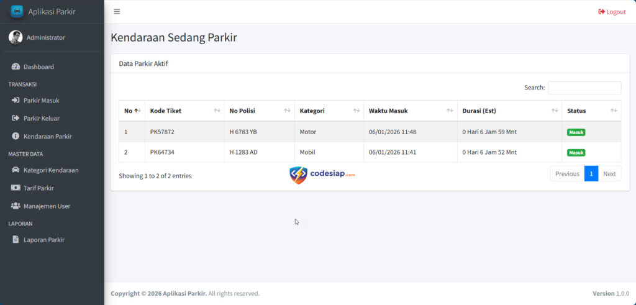Click the Administrator avatar picture

16,37
